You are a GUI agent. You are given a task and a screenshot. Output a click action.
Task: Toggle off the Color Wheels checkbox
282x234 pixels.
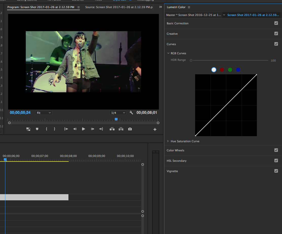[x=276, y=150]
